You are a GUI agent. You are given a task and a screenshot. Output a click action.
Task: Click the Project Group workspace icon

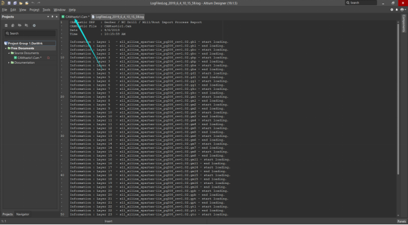coord(6,43)
